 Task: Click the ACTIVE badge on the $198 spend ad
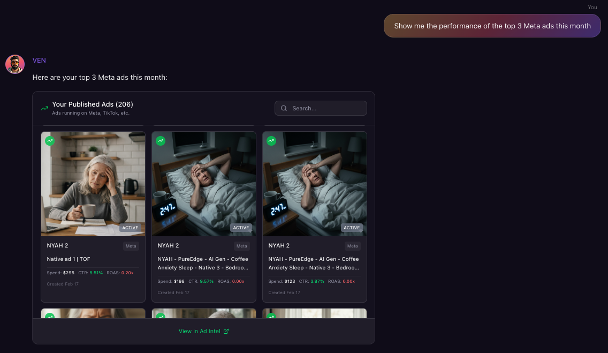pyautogui.click(x=241, y=228)
